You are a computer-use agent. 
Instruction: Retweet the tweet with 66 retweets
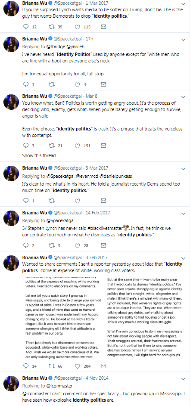52,366
